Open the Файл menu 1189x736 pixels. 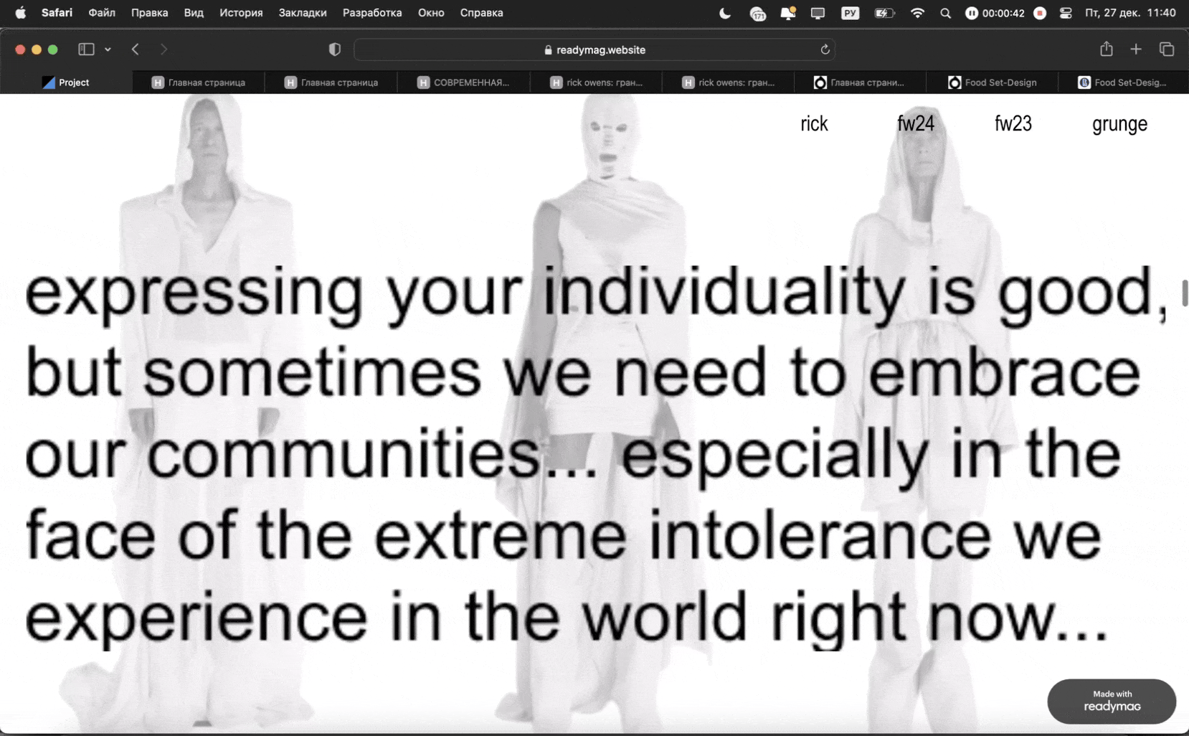coord(102,13)
